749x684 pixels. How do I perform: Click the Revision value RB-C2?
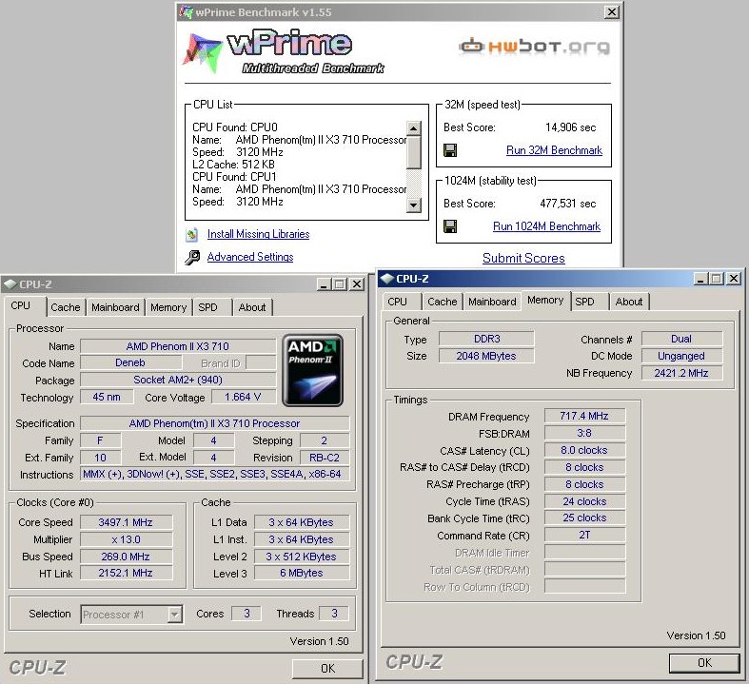[x=325, y=458]
